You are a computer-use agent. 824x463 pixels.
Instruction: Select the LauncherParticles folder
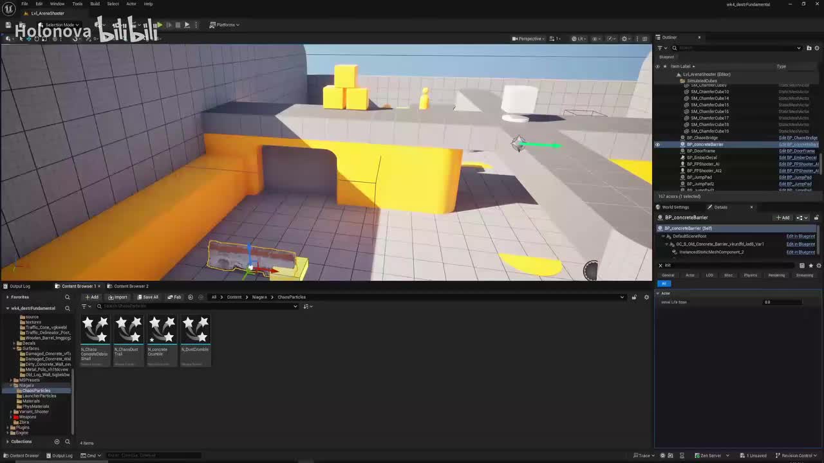tap(39, 395)
